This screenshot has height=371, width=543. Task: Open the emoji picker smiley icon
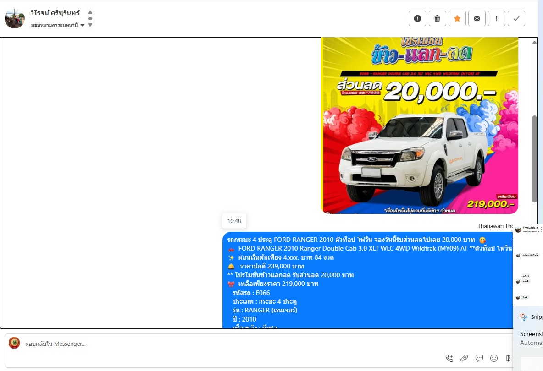pyautogui.click(x=494, y=358)
